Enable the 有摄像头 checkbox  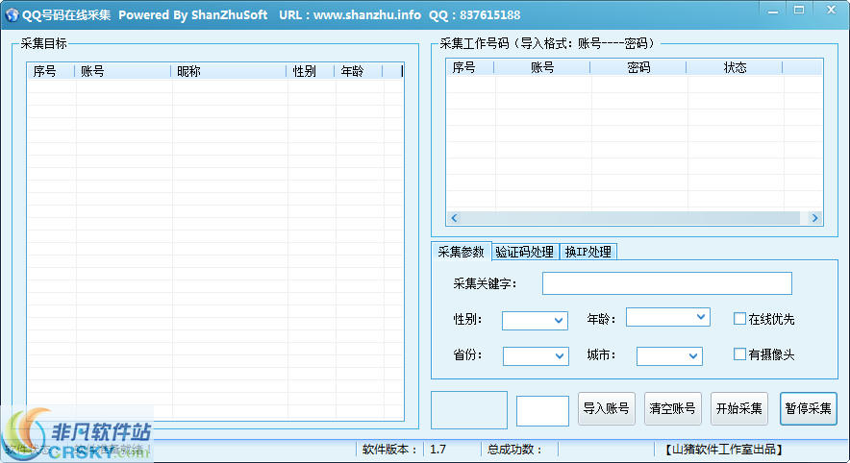click(x=739, y=354)
